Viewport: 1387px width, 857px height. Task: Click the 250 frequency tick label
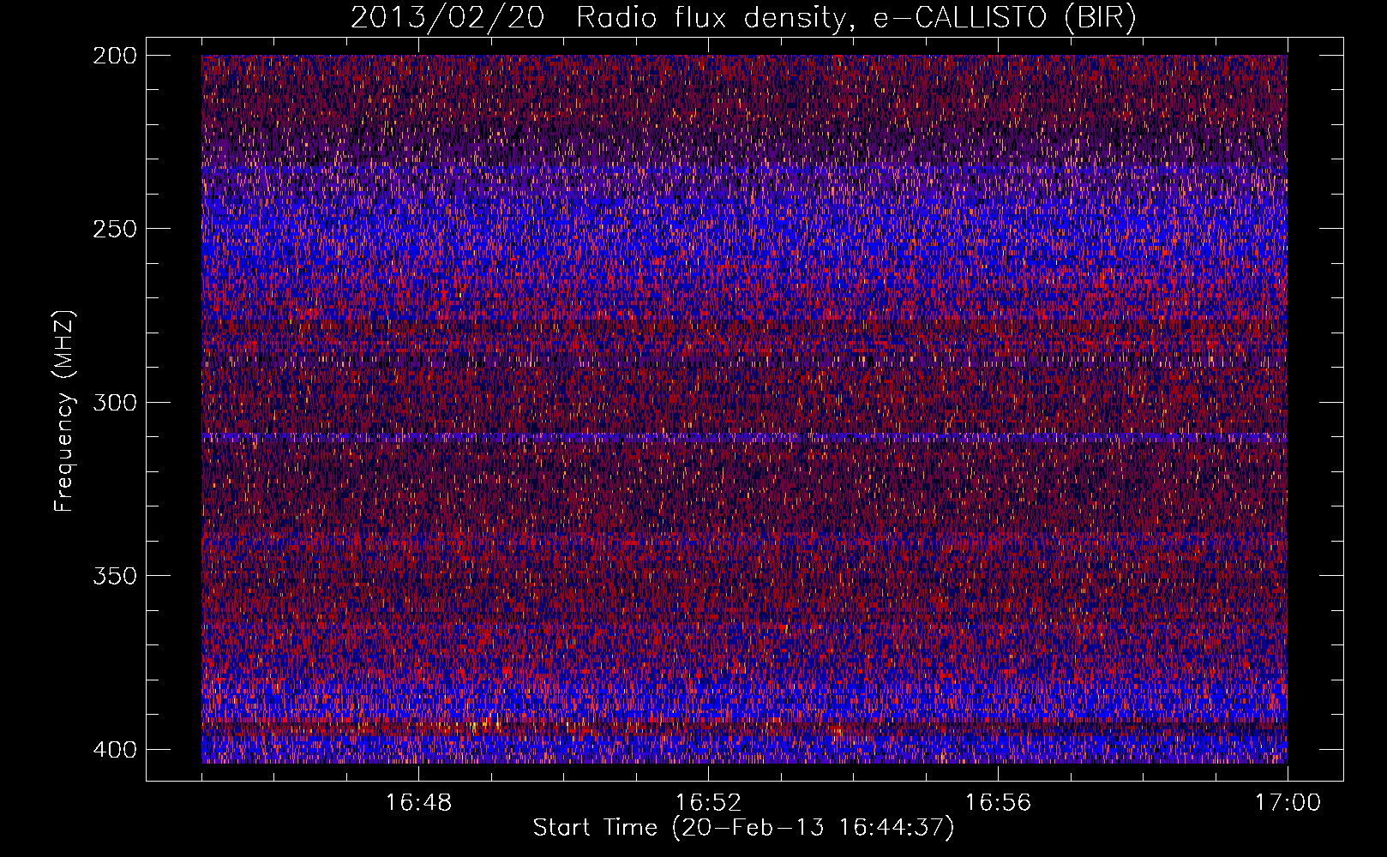(x=114, y=229)
